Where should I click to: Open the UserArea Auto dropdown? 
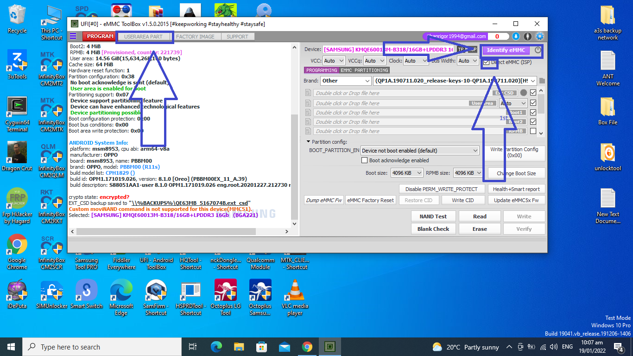click(513, 103)
